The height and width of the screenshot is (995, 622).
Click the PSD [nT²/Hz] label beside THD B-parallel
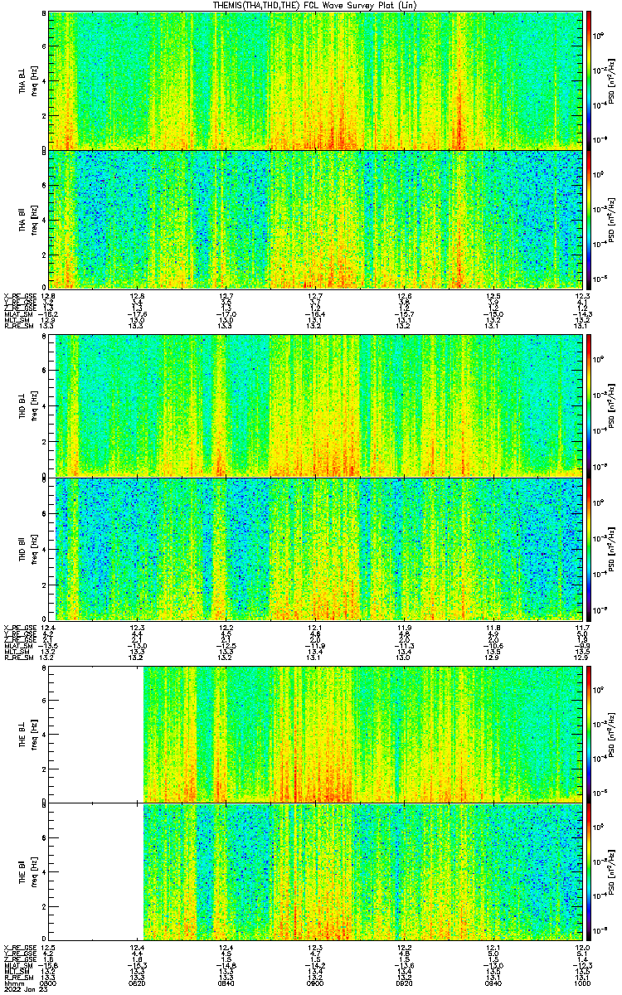point(610,548)
